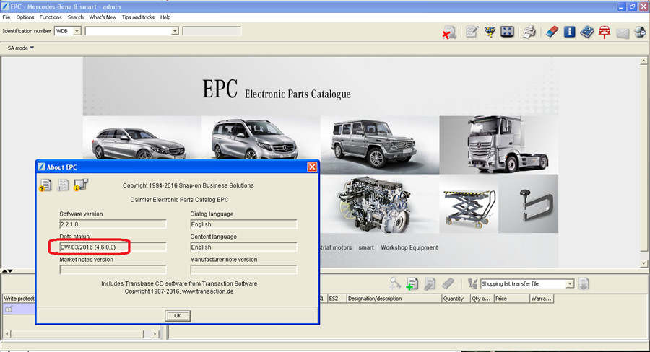Click the Quantity column header
Screen dimensions: 650x352
pyautogui.click(x=456, y=299)
